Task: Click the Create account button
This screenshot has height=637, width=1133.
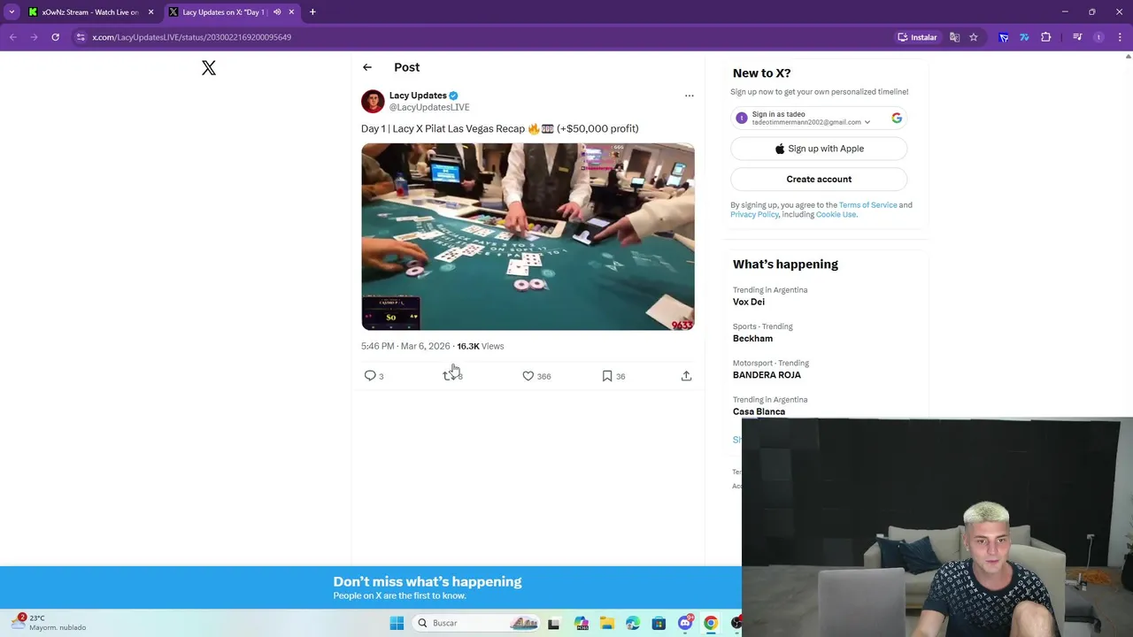Action: click(x=819, y=179)
